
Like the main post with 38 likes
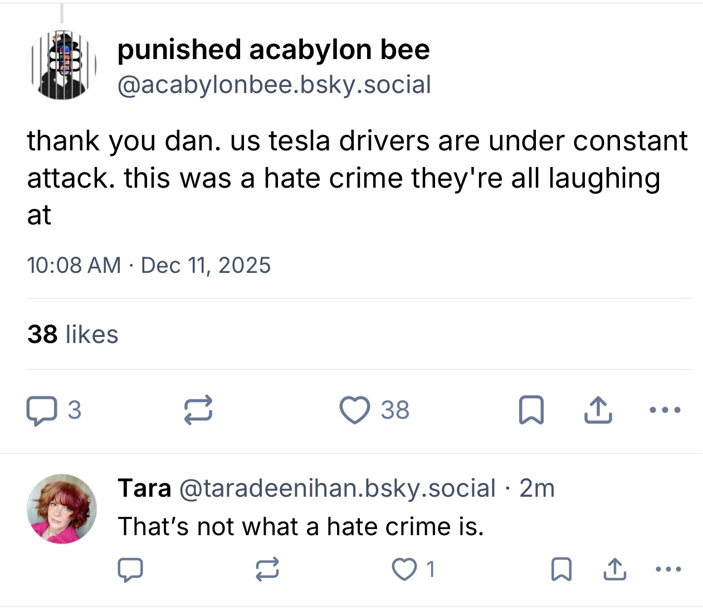tap(355, 410)
